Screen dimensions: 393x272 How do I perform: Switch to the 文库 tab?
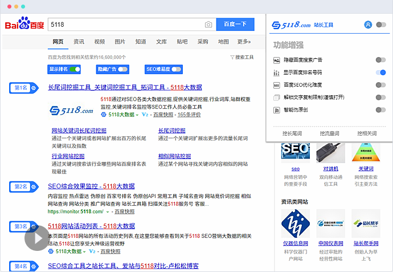(161, 42)
